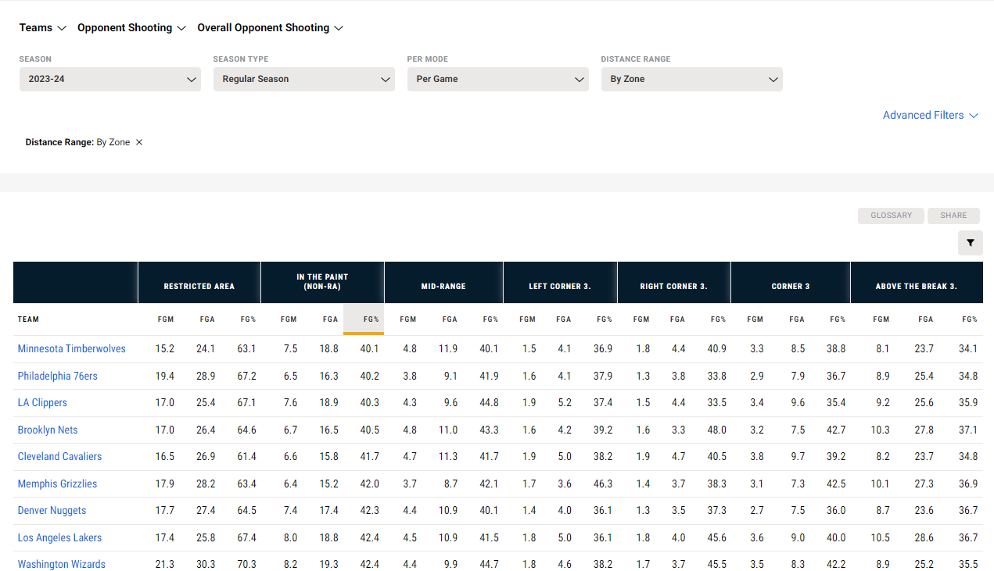Open Minnesota Timberwolves team link
The height and width of the screenshot is (571, 994).
click(72, 349)
